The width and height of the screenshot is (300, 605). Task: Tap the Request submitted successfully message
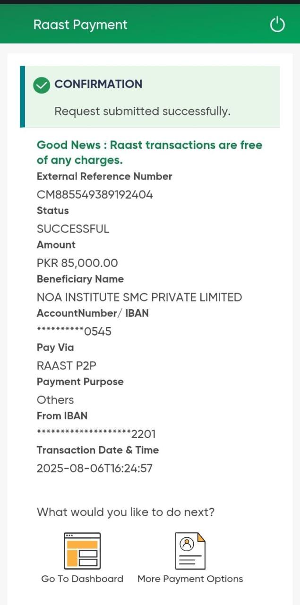pyautogui.click(x=142, y=112)
